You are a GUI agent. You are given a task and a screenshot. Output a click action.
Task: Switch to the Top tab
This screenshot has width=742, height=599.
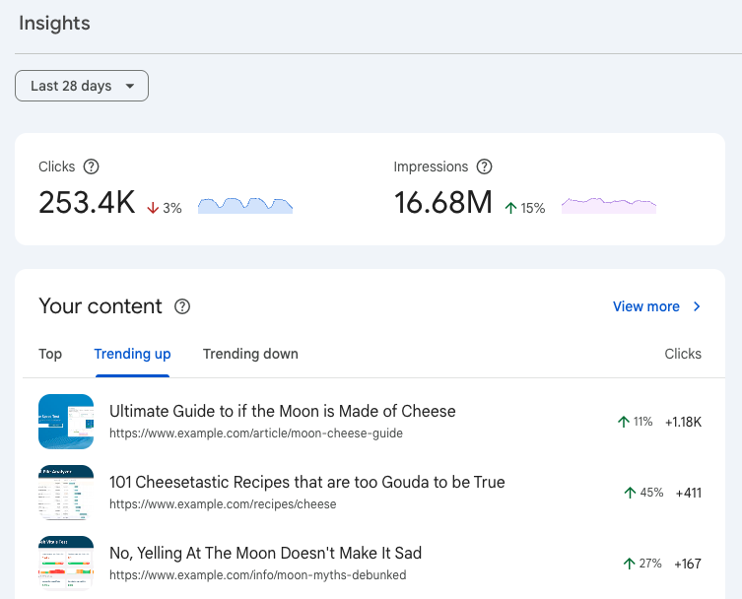click(x=50, y=354)
